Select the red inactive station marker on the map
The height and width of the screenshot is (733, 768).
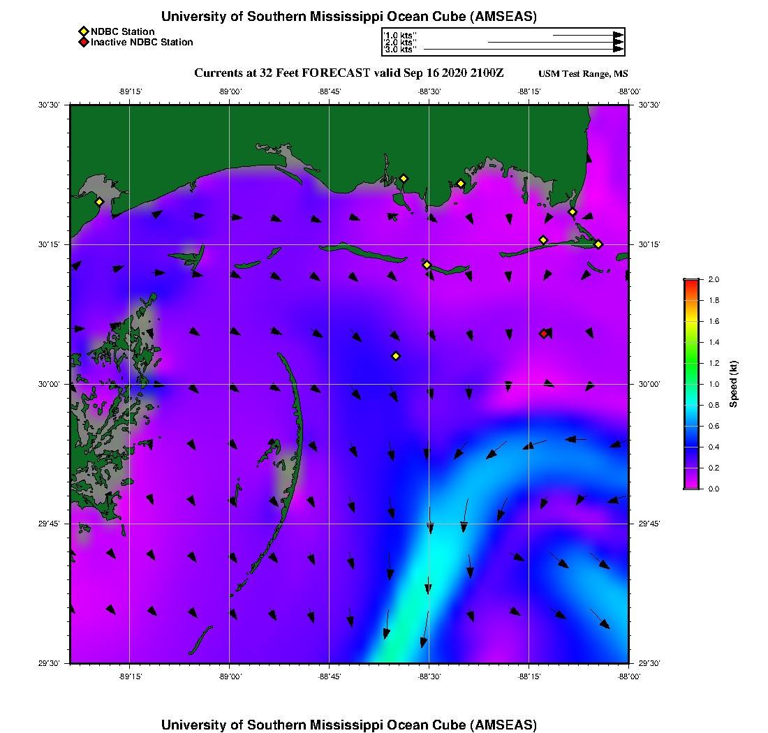(x=543, y=334)
